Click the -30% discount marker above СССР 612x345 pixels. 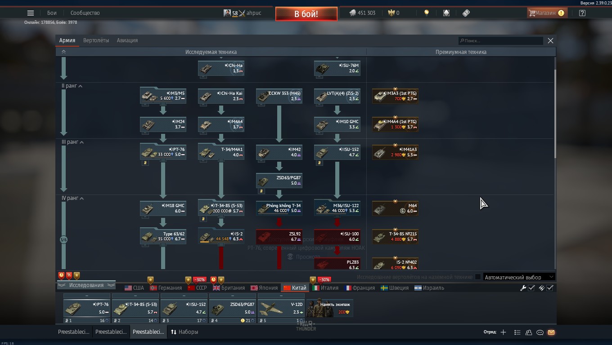pos(199,279)
